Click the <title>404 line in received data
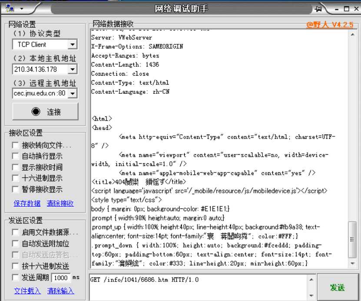The image size is (361, 301). (139, 182)
